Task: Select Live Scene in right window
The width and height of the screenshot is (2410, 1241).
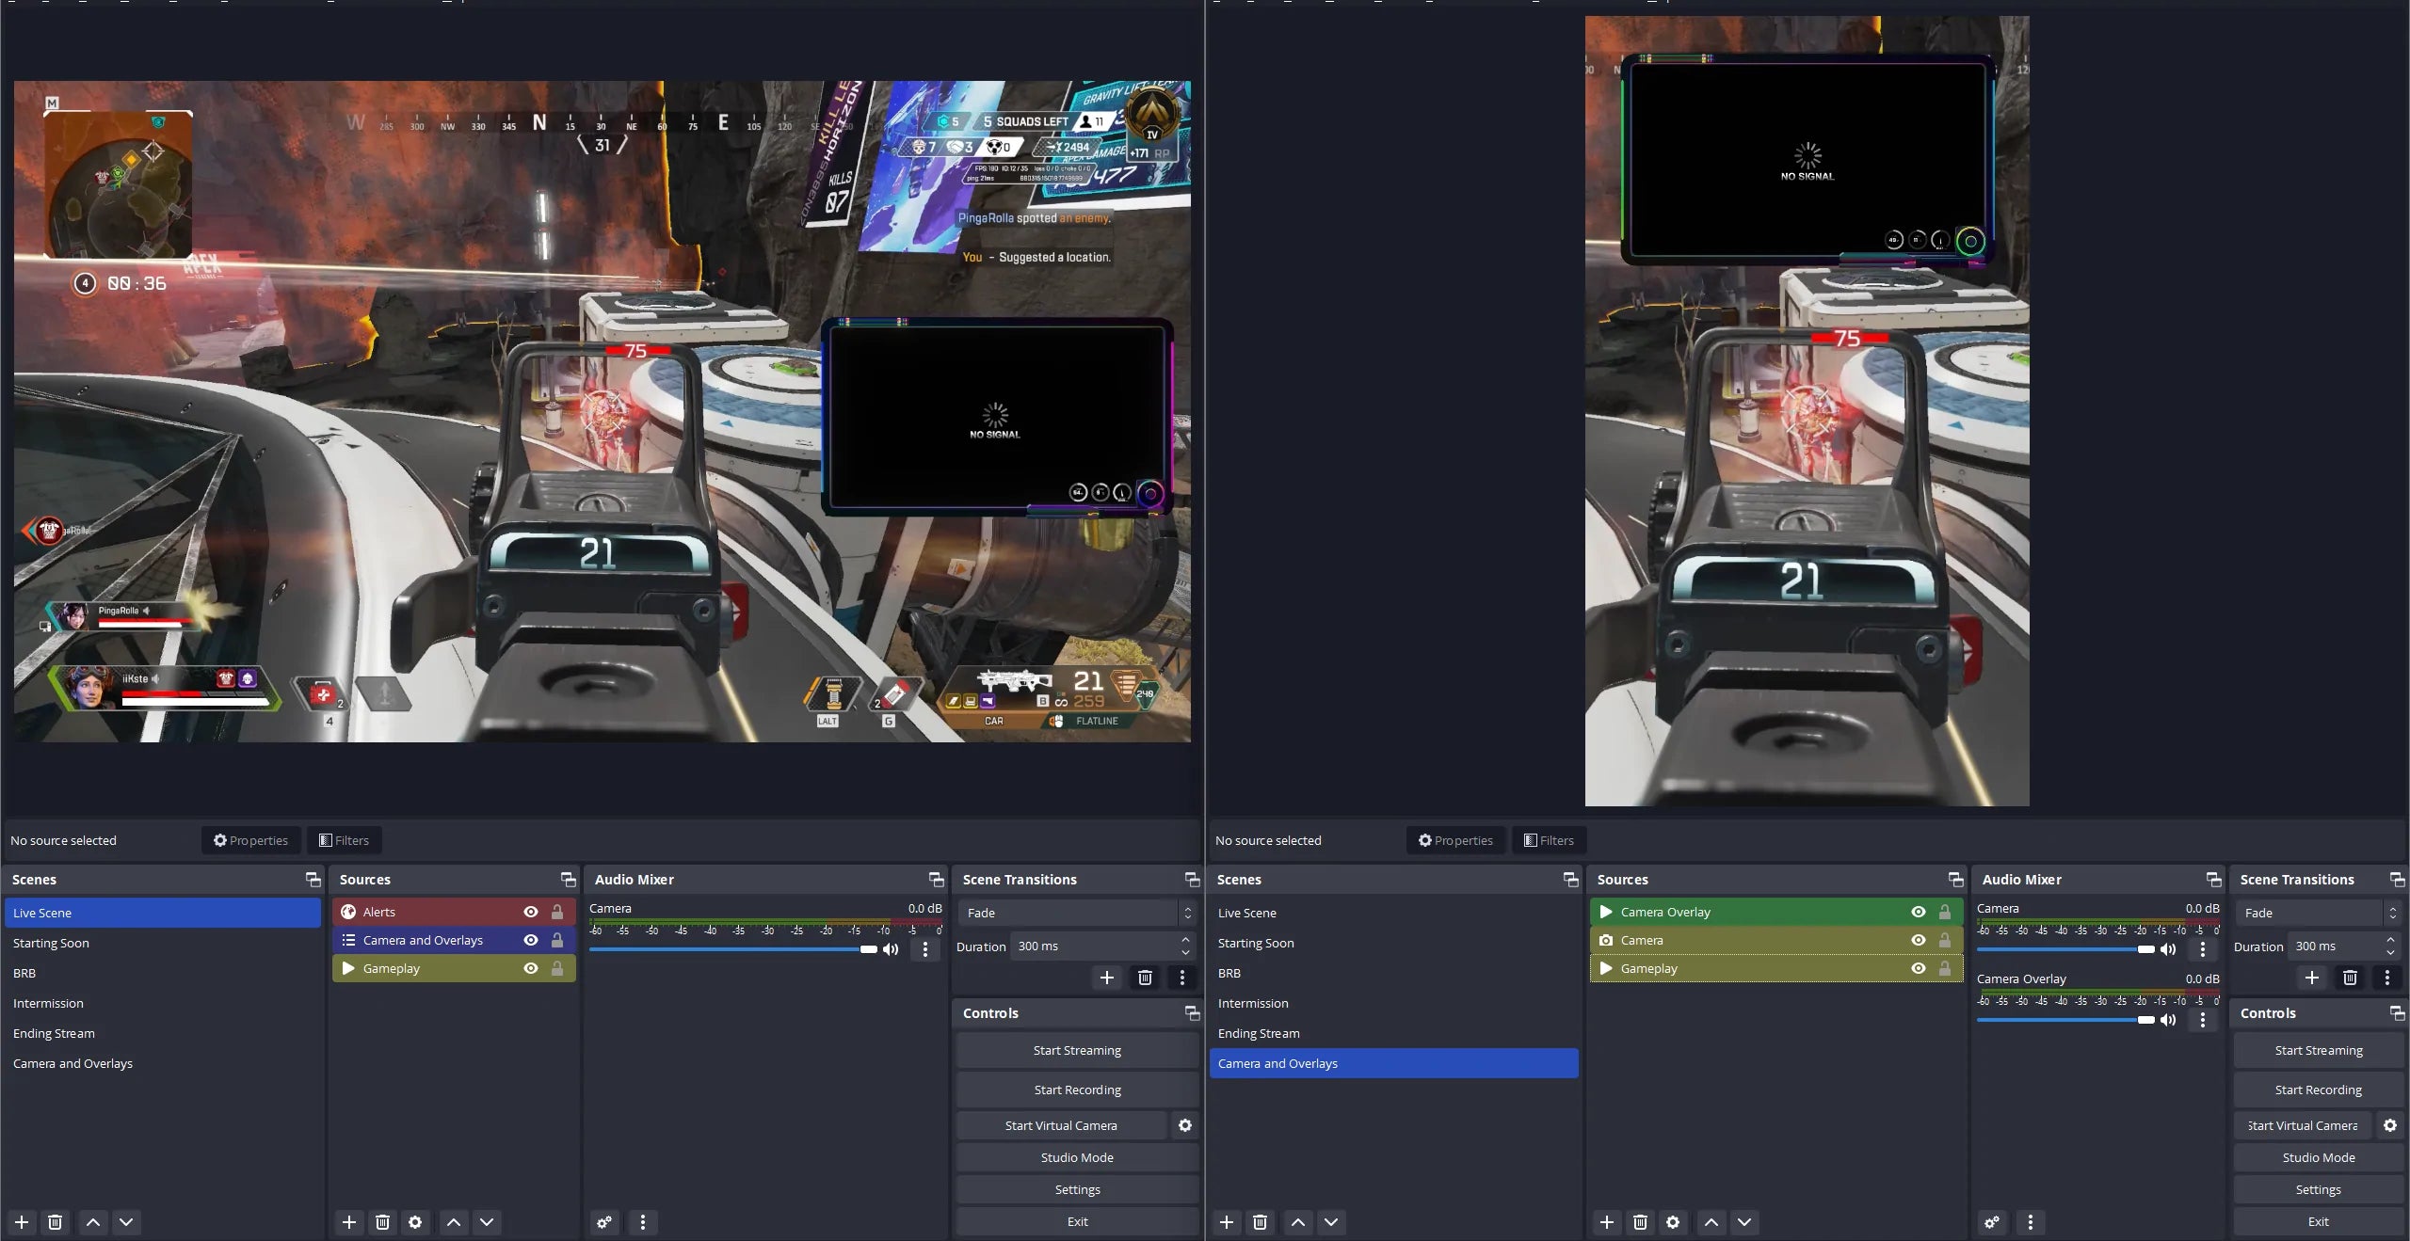Action: [x=1394, y=913]
